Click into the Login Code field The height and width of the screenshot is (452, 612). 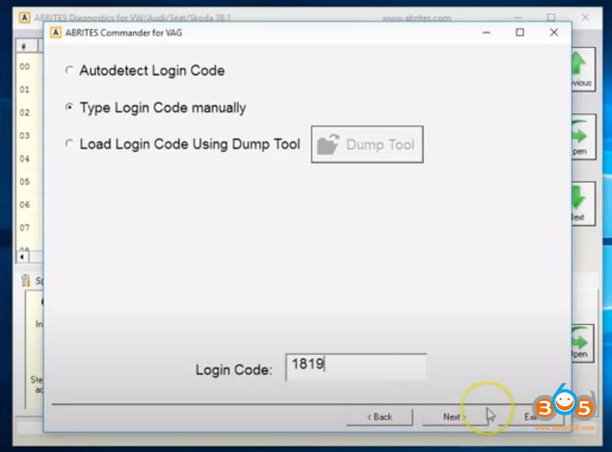tap(356, 366)
